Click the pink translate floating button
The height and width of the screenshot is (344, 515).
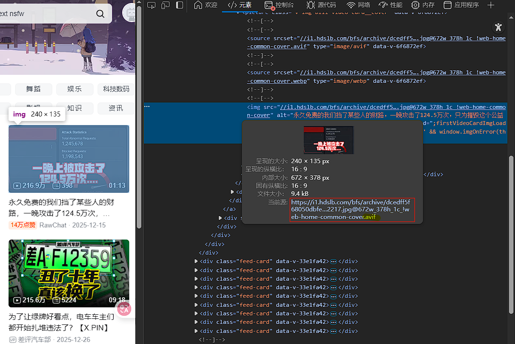124,309
